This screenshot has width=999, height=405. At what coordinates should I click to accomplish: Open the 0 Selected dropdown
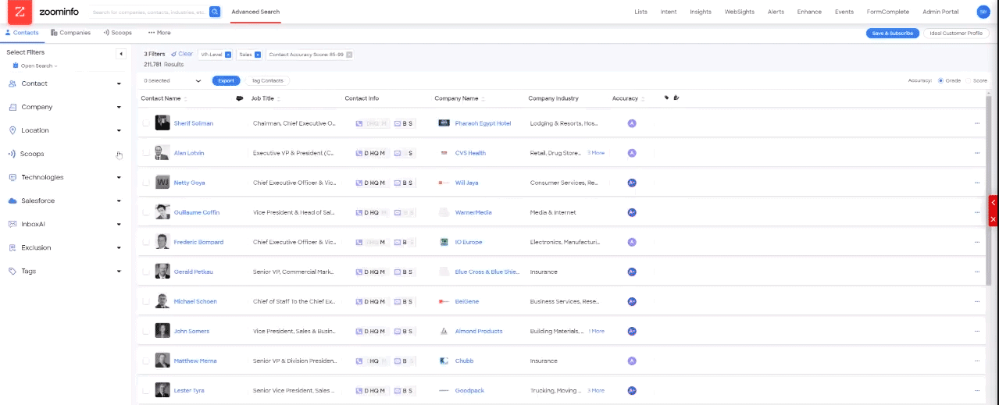(173, 80)
